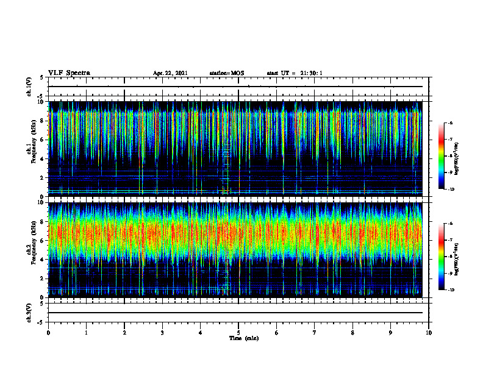Image resolution: width=483 pixels, height=373 pixels.
Task: Click time axis tick label "6"
Action: tap(277, 333)
